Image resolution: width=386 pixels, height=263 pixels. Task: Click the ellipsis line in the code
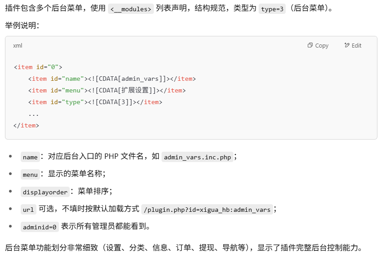[x=33, y=114]
